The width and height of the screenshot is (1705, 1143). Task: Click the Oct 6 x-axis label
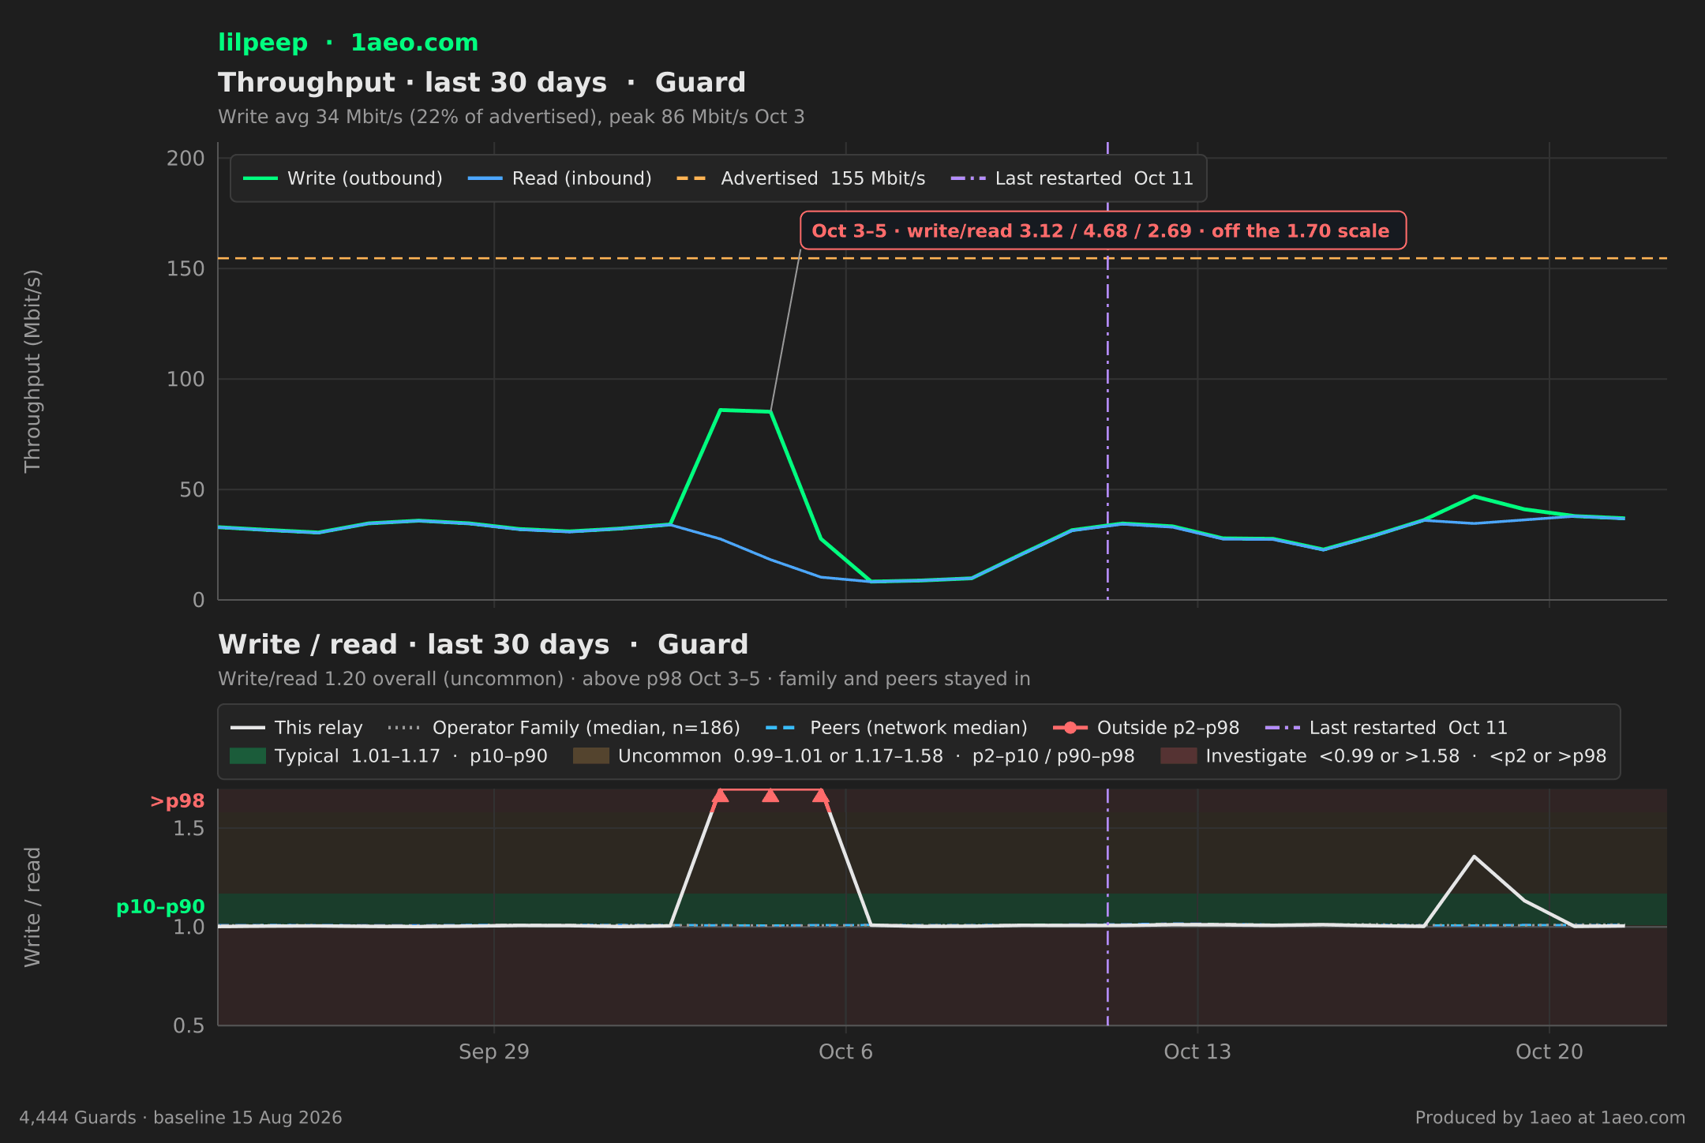click(x=846, y=1051)
